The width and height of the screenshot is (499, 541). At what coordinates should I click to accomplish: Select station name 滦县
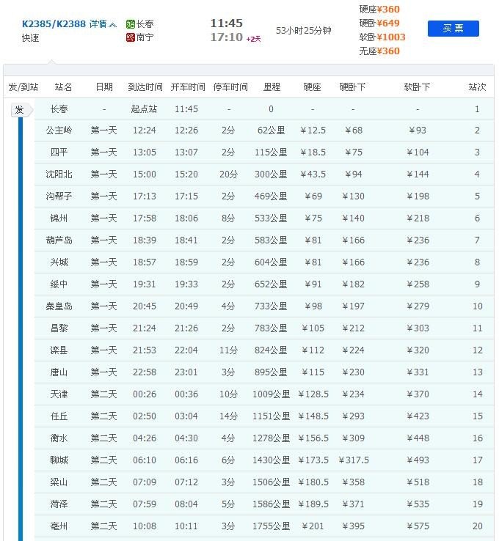coord(59,350)
